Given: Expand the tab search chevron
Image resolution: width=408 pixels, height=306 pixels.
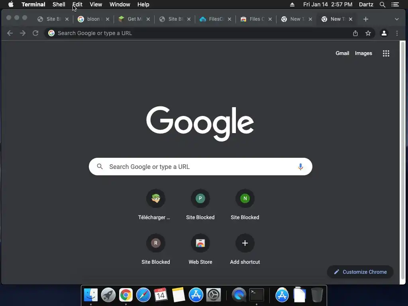Looking at the screenshot, I should coord(396,19).
